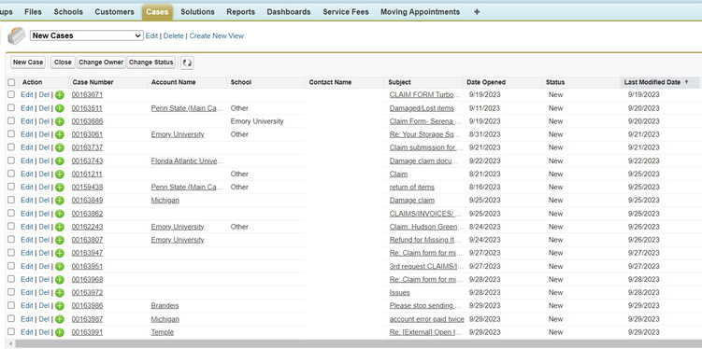Switch to the Customers tab
Viewport: 702px width, 349px height.
point(114,12)
